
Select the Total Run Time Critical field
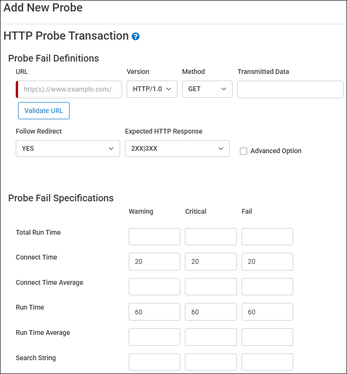pyautogui.click(x=211, y=237)
